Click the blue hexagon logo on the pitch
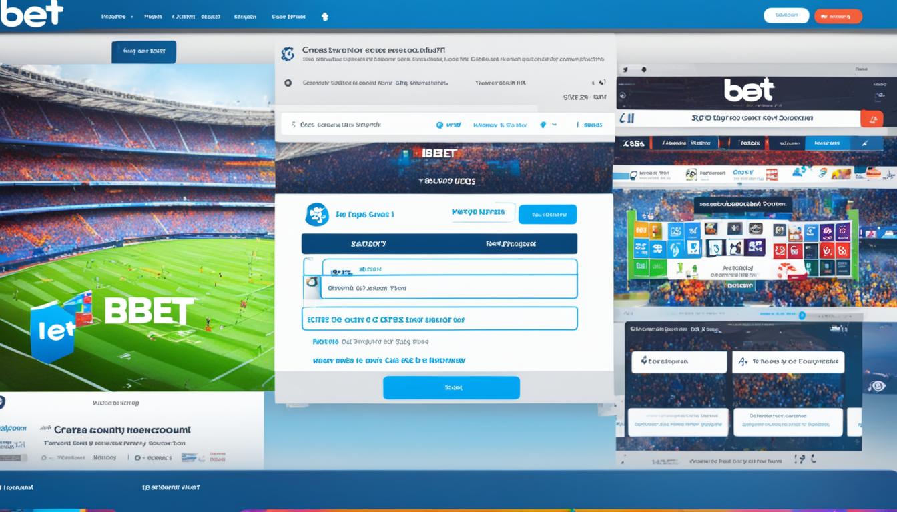This screenshot has height=512, width=897. [x=53, y=331]
